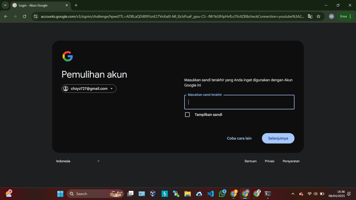The height and width of the screenshot is (200, 356).
Task: Open the Chrome Error menu button
Action: (346, 16)
